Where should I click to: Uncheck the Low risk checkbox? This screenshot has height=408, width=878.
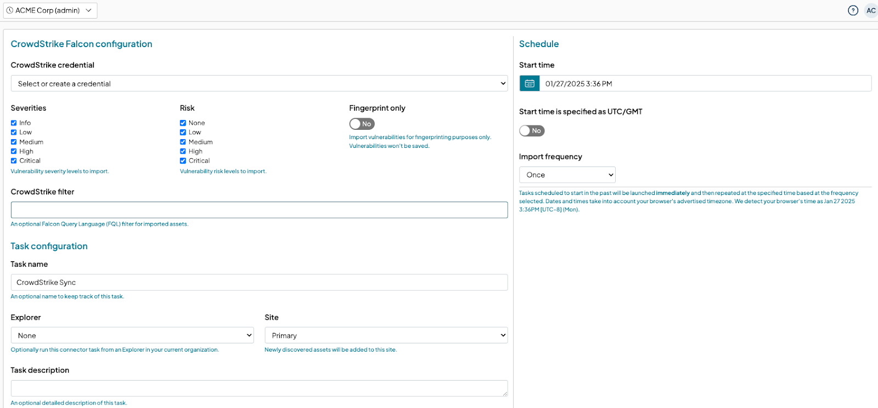click(183, 132)
